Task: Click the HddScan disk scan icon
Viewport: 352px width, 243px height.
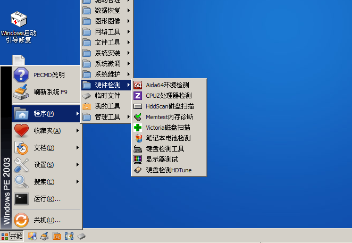Action: tap(138, 106)
